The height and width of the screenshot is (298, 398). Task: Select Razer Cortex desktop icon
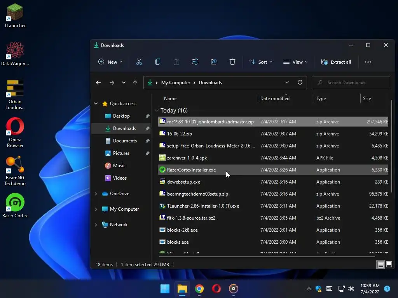click(x=15, y=206)
